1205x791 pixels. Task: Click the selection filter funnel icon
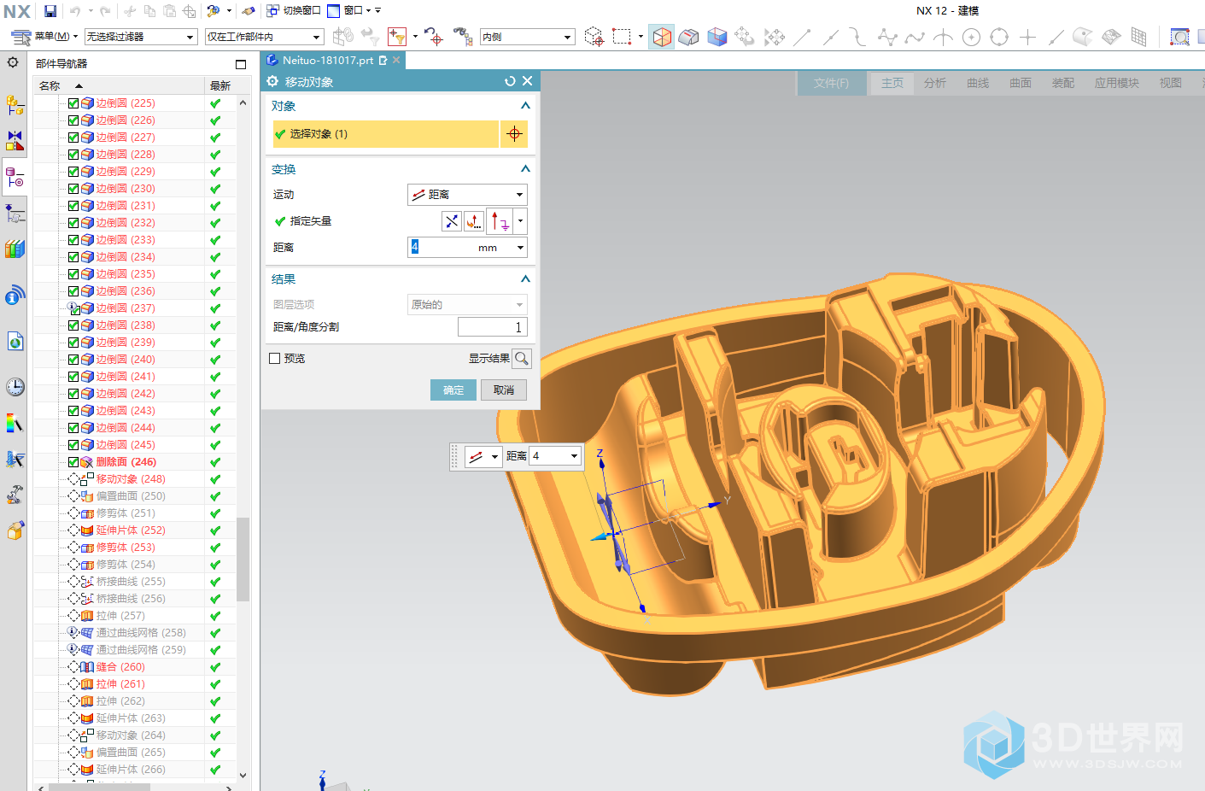396,36
